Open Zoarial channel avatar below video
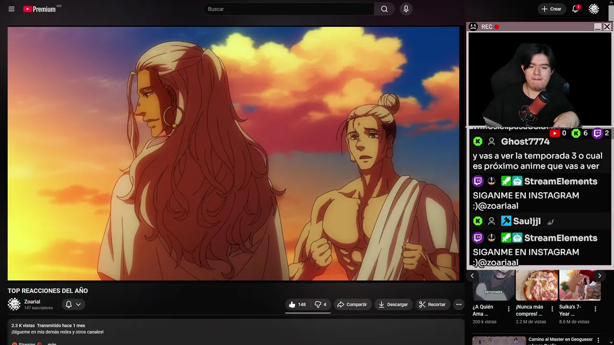The image size is (614, 345). tap(14, 304)
